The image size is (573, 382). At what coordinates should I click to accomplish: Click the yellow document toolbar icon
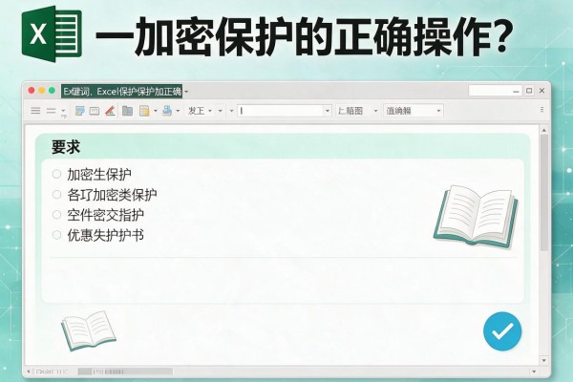coord(144,111)
